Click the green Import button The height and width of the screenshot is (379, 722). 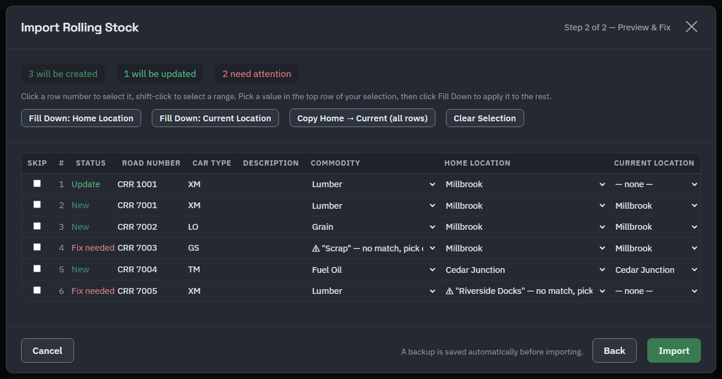pyautogui.click(x=674, y=350)
